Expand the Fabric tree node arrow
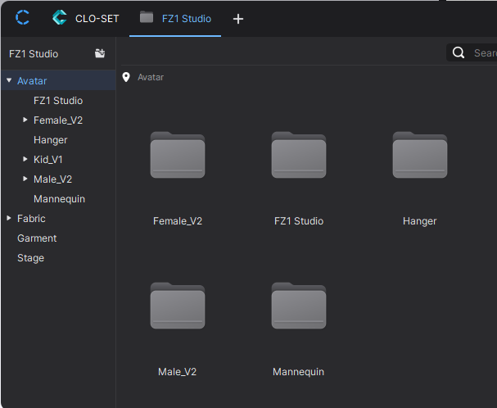Image resolution: width=497 pixels, height=408 pixels. pyautogui.click(x=9, y=219)
